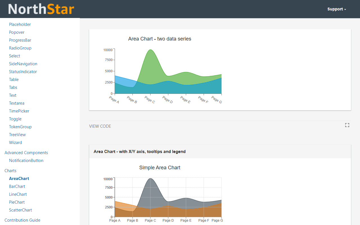Open PieChart docs
Viewport: 360px width, 225px height.
click(17, 202)
